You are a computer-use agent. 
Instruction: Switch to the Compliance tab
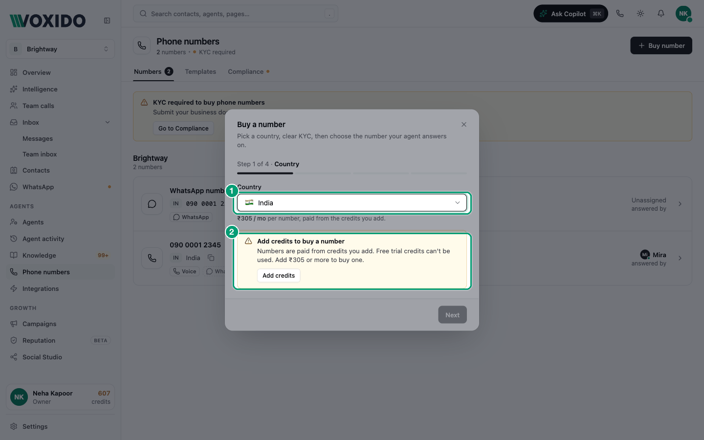pyautogui.click(x=248, y=71)
